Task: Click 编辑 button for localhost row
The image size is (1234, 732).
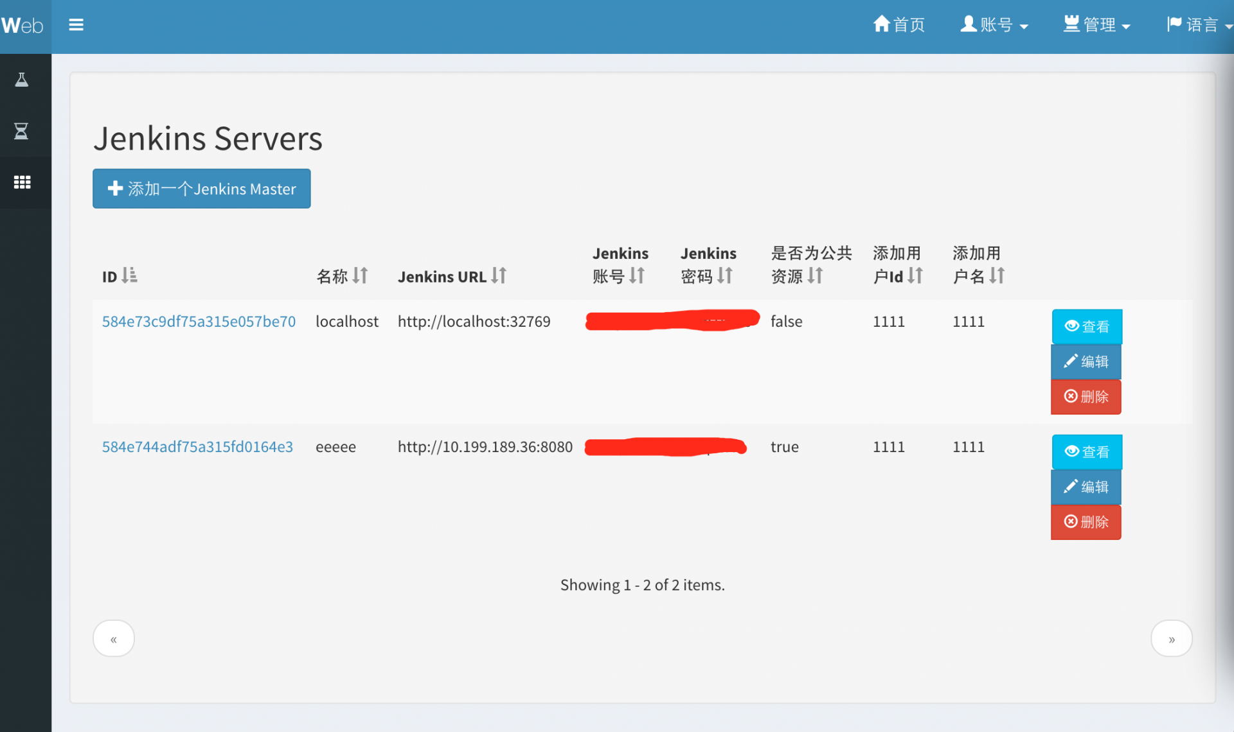Action: 1086,362
